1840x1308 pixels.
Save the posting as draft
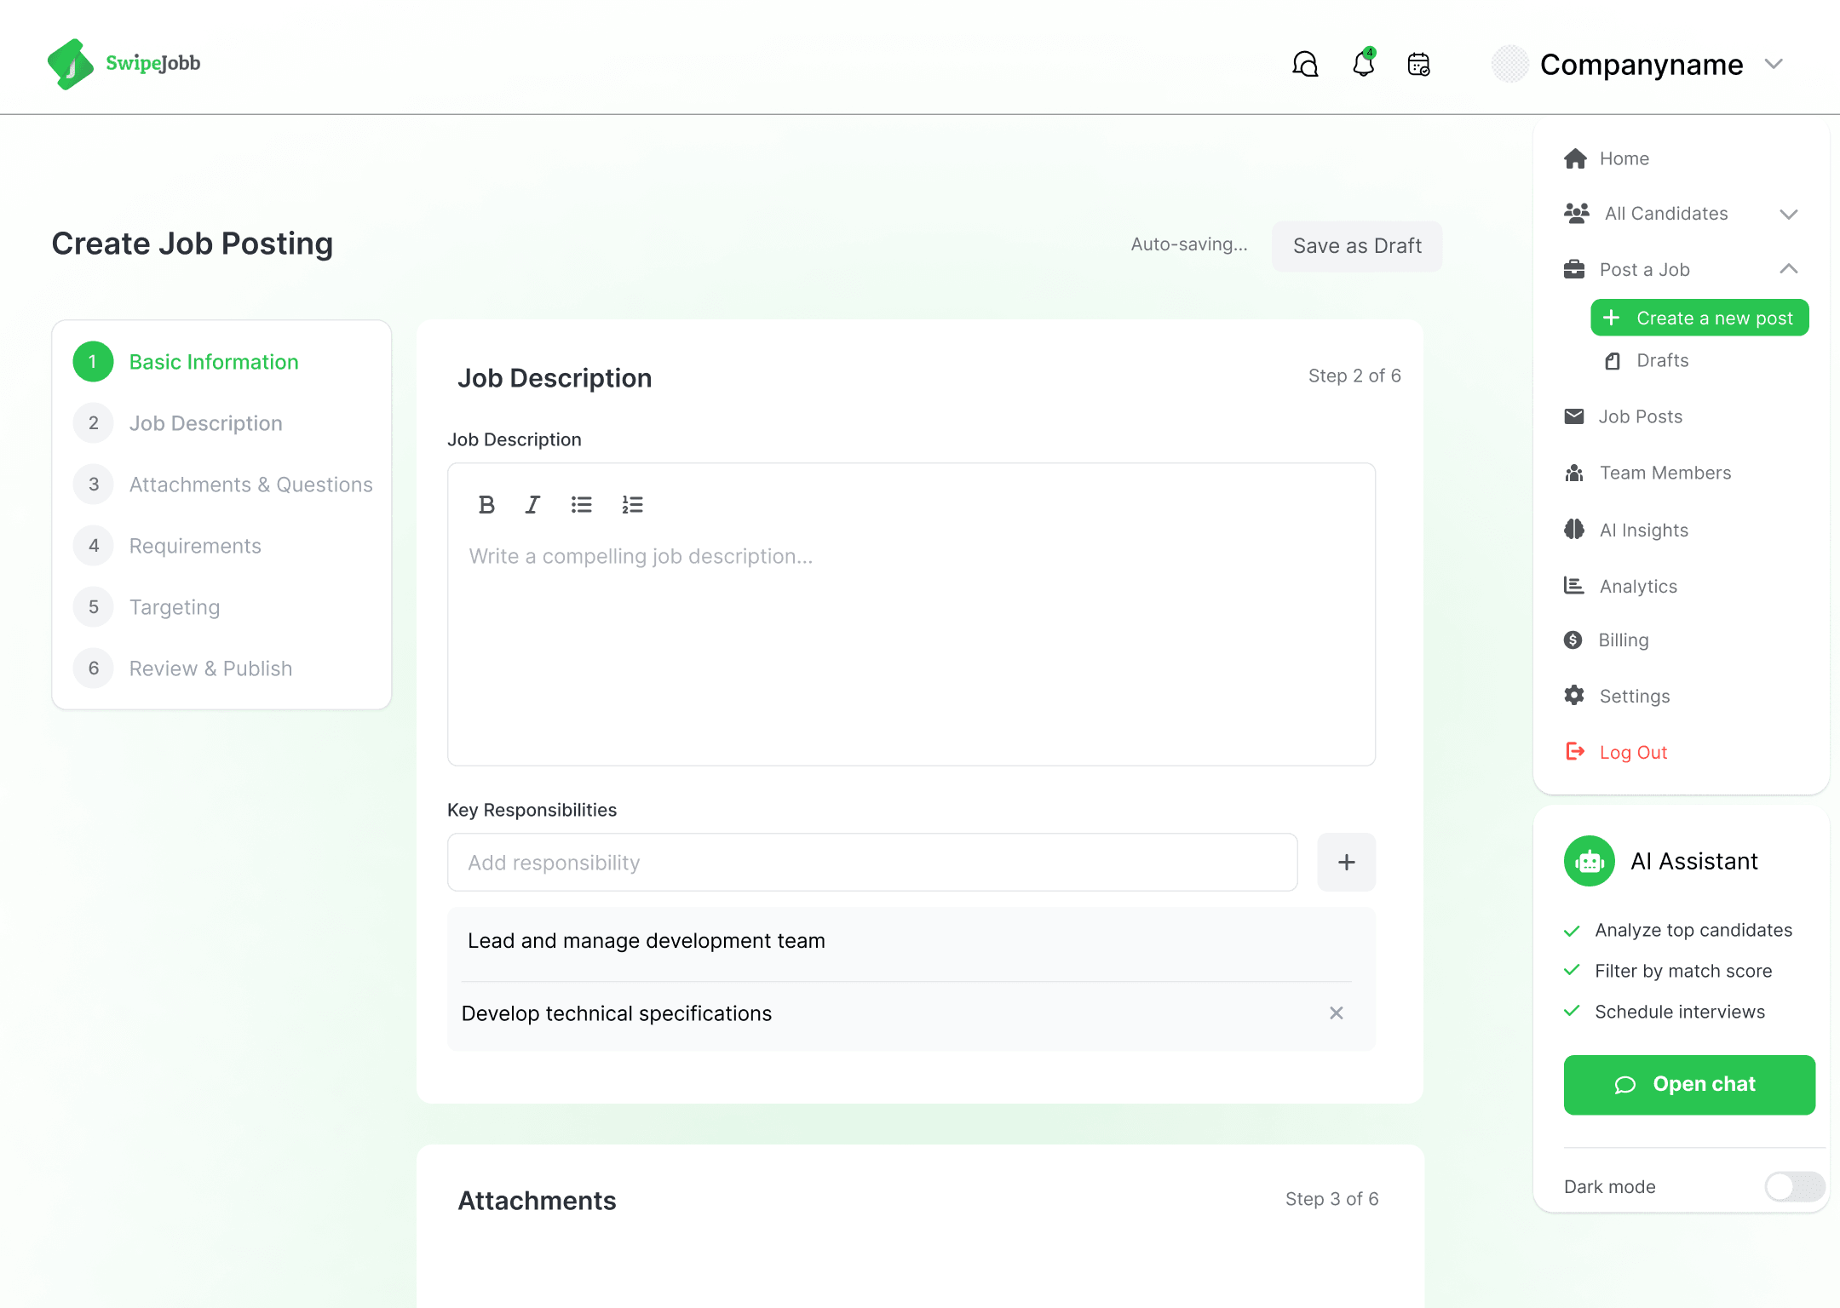[x=1357, y=246]
